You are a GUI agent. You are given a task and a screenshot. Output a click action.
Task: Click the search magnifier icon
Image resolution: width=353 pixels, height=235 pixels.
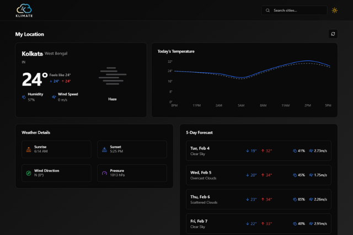pyautogui.click(x=268, y=10)
